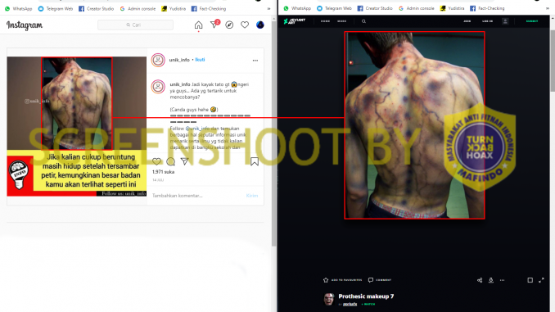Viewport: 555px width, 312px height.
Task: Open WhatsApp bookmark in left window
Action: click(18, 8)
